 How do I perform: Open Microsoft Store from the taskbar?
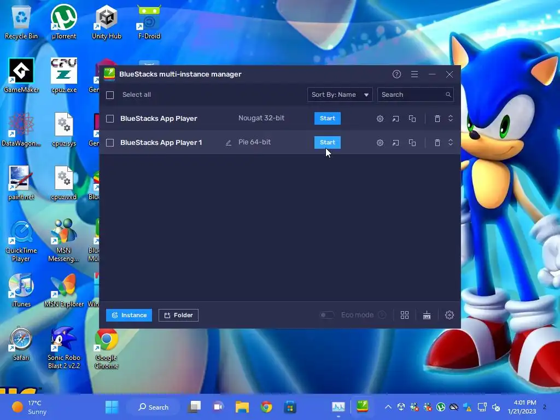(x=290, y=407)
